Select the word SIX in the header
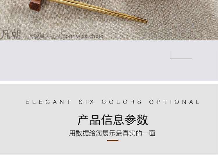Image resolution: width=218 pixels, height=156 pixels. point(86,102)
